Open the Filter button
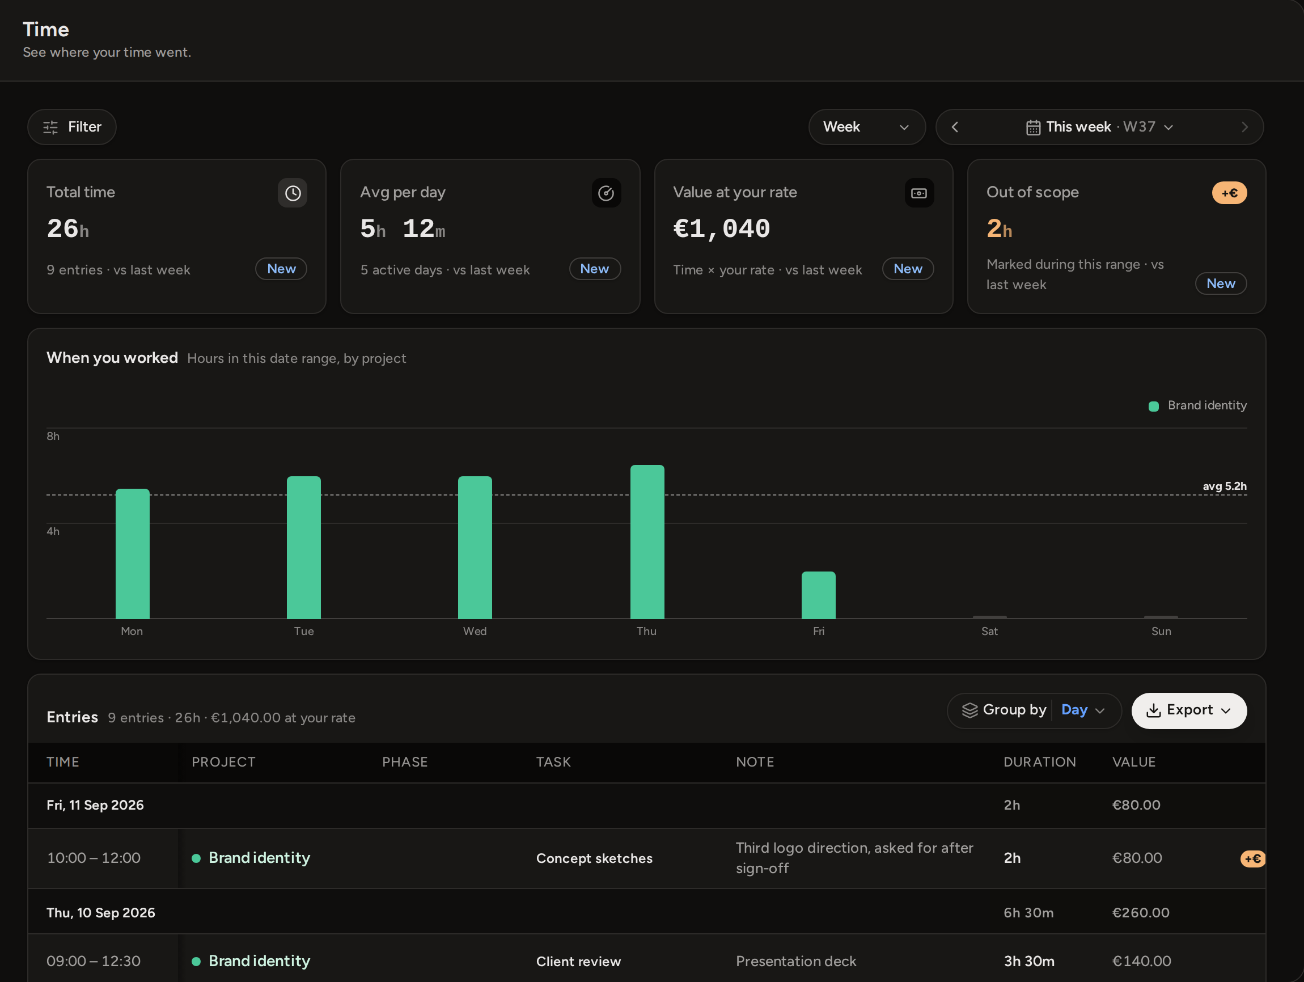The image size is (1304, 982). pos(72,127)
